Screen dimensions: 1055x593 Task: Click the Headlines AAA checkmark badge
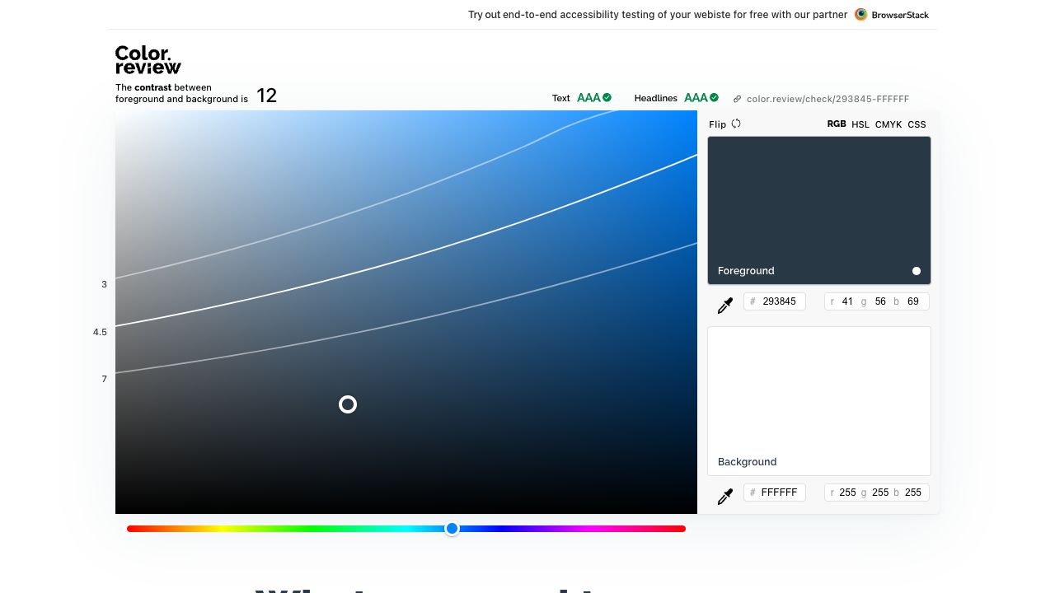click(x=714, y=97)
